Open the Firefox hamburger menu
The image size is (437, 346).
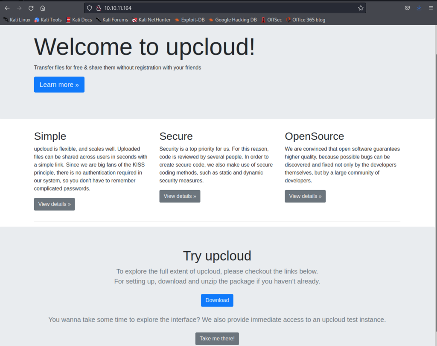click(431, 8)
